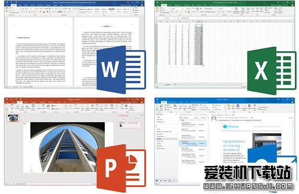Select Format Painter in the Word window
Screen dimensions: 299x194
tap(14, 13)
